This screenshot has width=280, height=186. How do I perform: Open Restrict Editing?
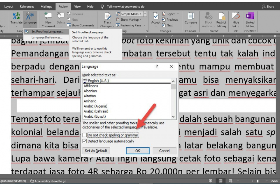click(x=221, y=20)
